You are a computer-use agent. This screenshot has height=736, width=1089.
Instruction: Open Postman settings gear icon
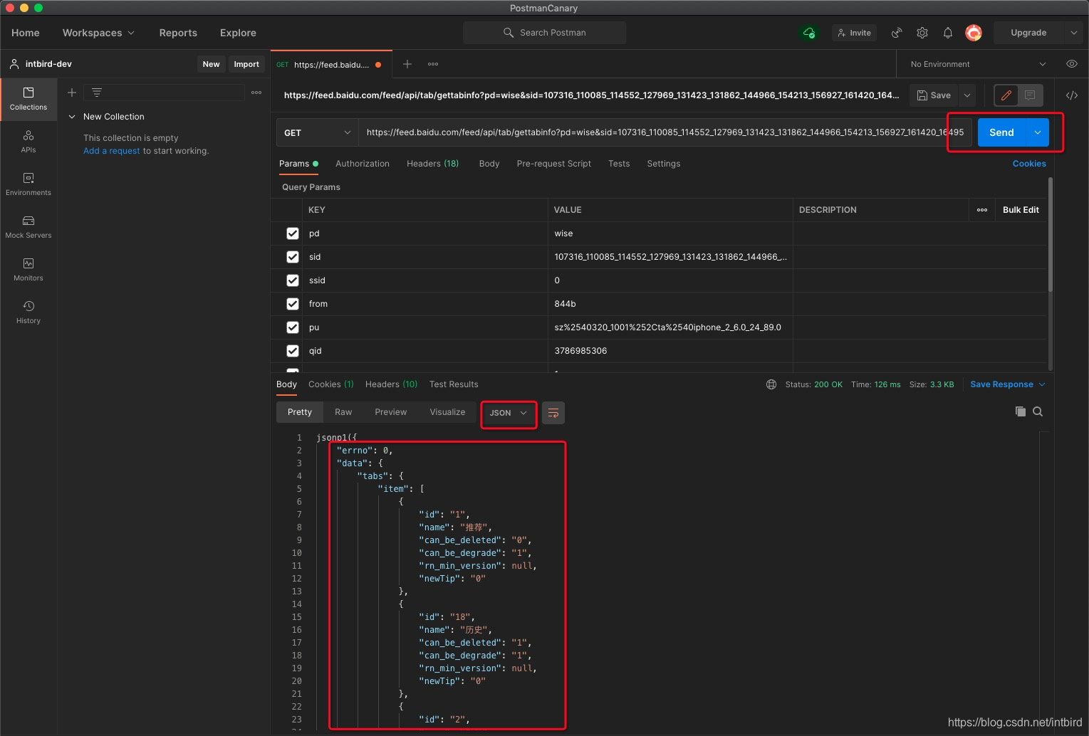(922, 33)
